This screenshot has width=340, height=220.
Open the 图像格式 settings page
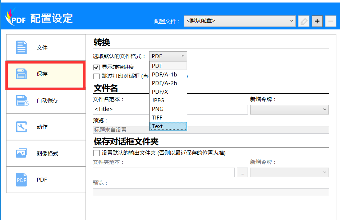(x=46, y=153)
